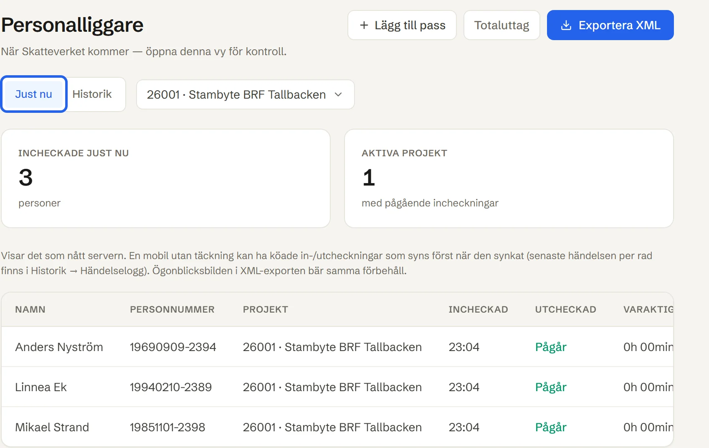Click personnummer 19851101-2398
The width and height of the screenshot is (709, 448).
click(167, 427)
